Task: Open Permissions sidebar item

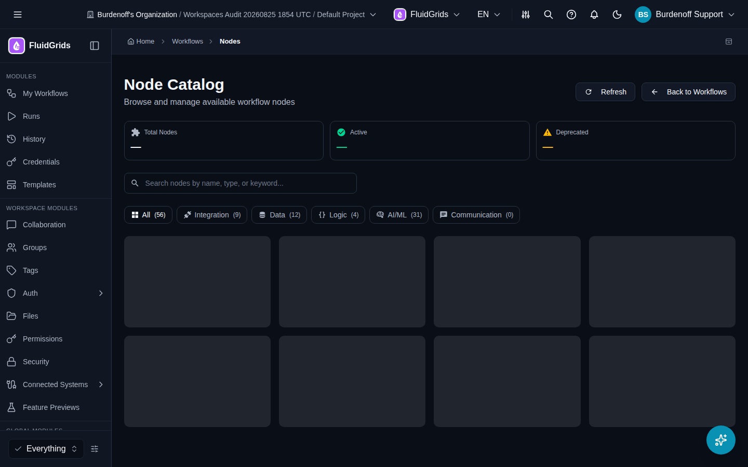Action: click(x=56, y=339)
